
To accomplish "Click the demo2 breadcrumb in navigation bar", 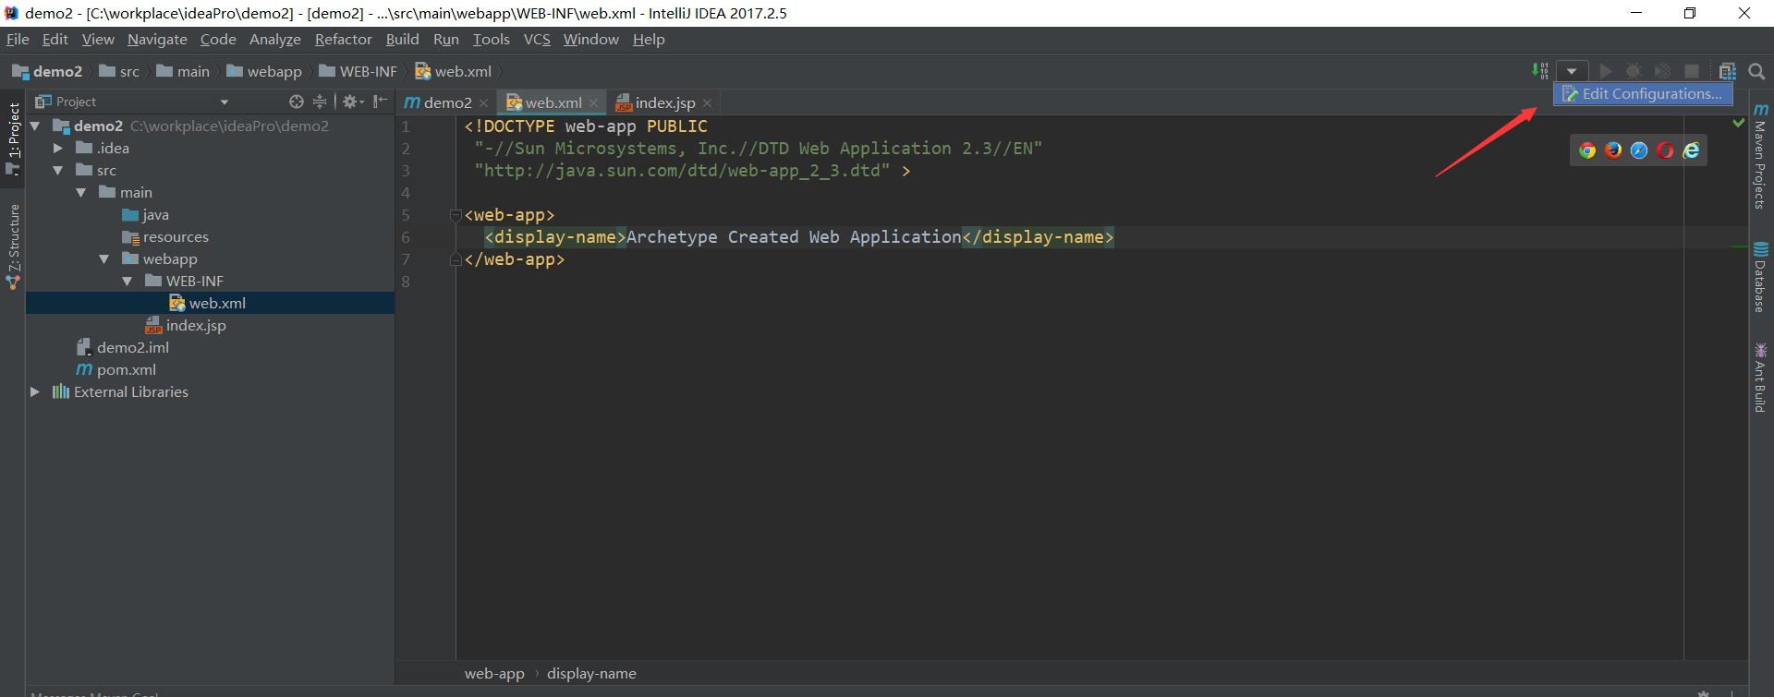I will point(47,71).
